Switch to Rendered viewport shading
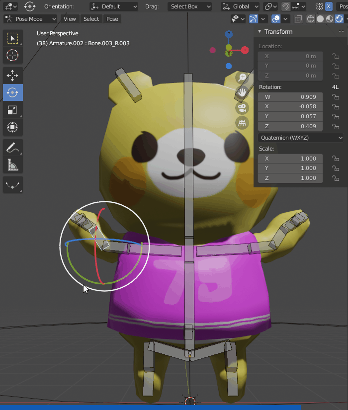The height and width of the screenshot is (410, 348). (x=339, y=19)
